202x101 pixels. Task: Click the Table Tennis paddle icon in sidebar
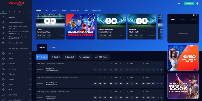click(3, 95)
